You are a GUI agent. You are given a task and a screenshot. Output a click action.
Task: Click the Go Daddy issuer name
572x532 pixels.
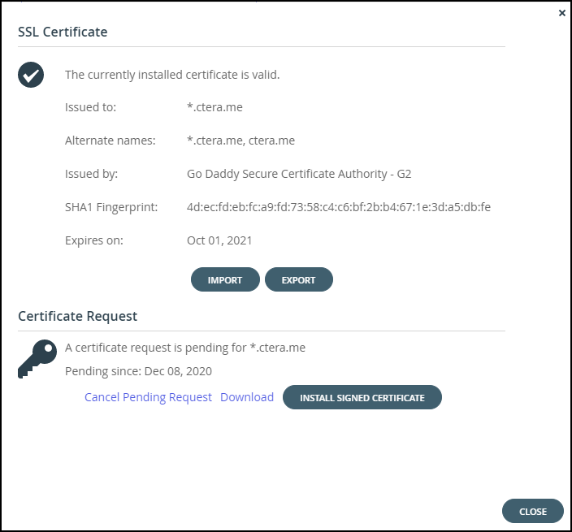(x=299, y=174)
